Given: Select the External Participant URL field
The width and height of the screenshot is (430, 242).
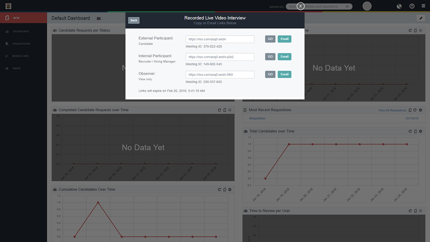Looking at the screenshot, I should point(220,39).
